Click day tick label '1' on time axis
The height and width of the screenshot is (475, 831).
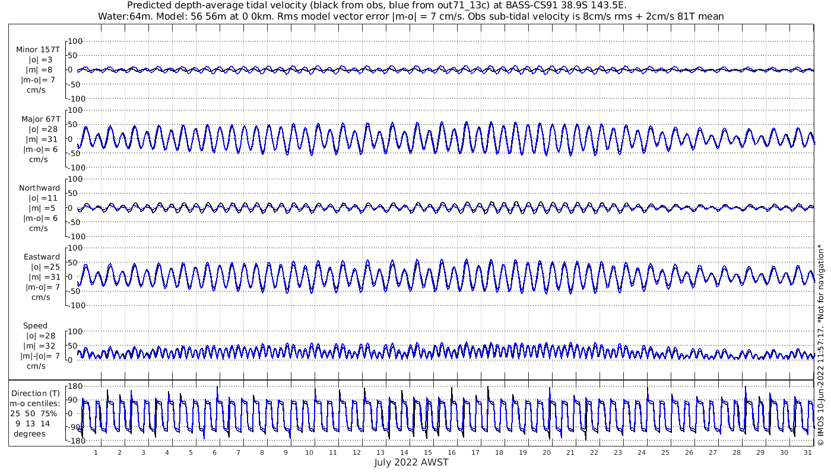point(96,452)
